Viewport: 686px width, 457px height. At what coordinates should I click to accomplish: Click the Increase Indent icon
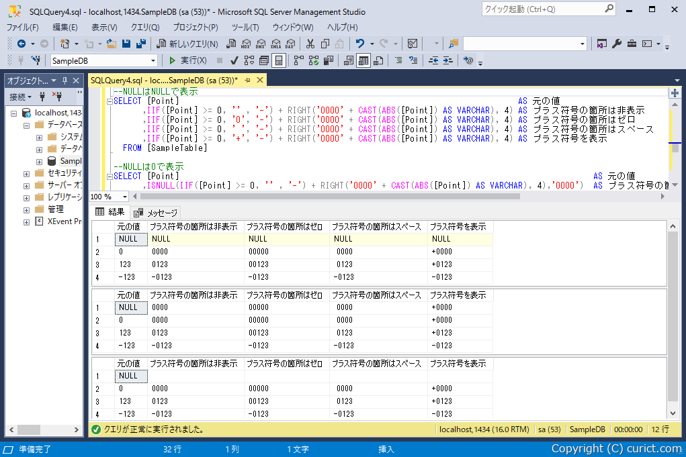(448, 60)
